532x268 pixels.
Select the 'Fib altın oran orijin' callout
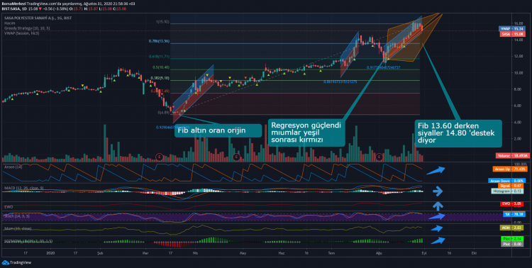[x=218, y=130]
